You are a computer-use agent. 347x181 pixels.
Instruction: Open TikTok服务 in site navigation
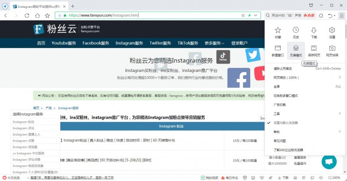[188, 43]
